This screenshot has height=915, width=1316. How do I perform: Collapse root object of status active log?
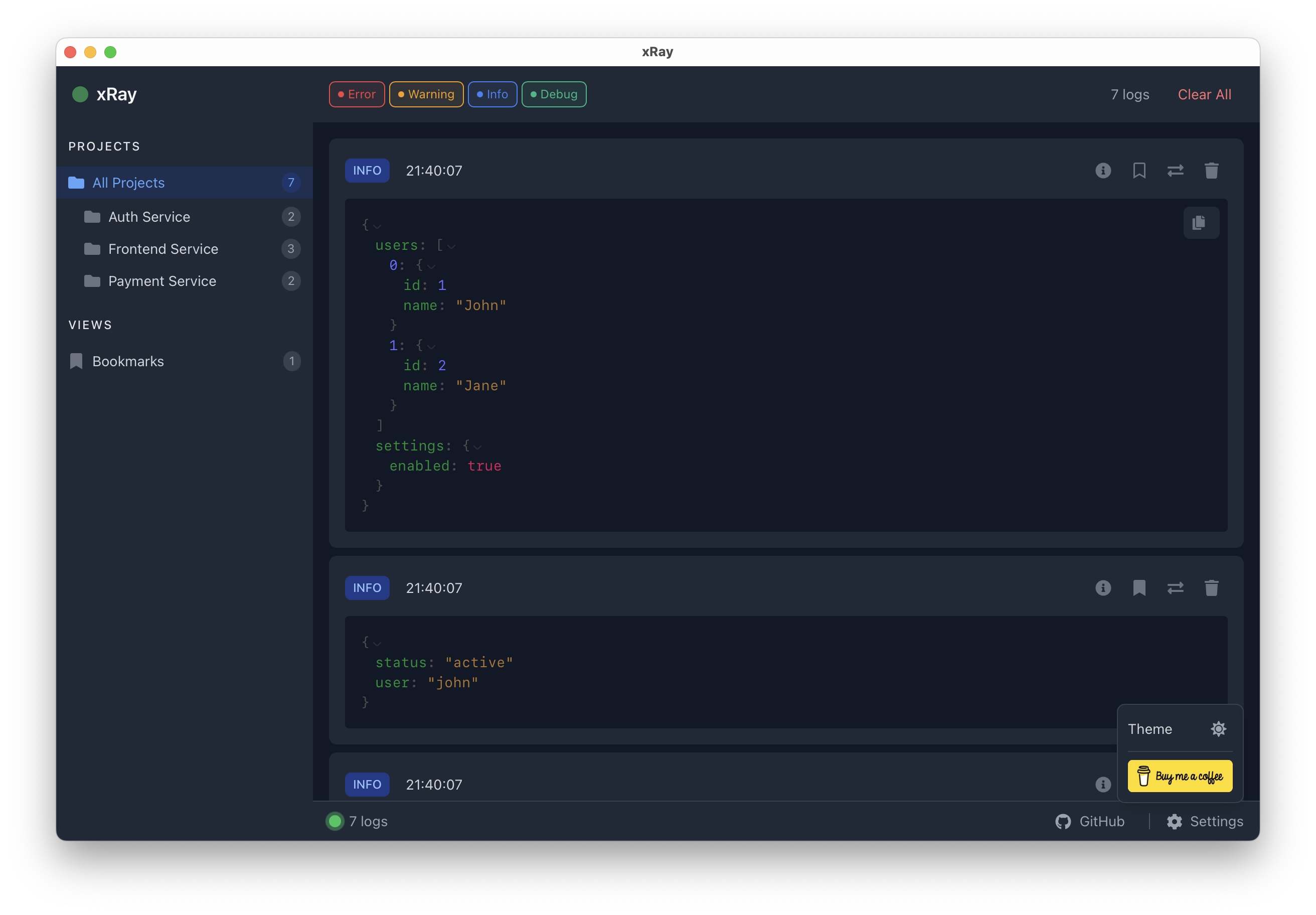[377, 644]
